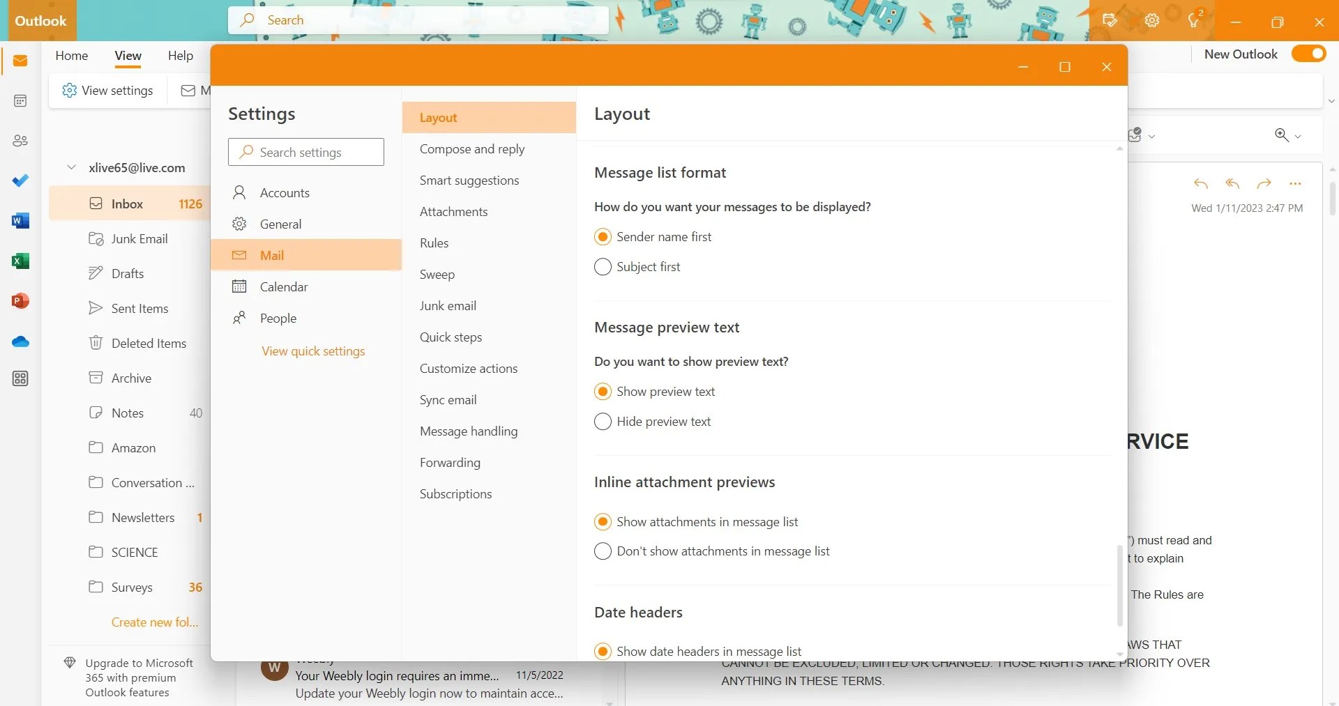This screenshot has height=706, width=1339.
Task: Launch Excel from the app sidebar
Action: (x=20, y=261)
